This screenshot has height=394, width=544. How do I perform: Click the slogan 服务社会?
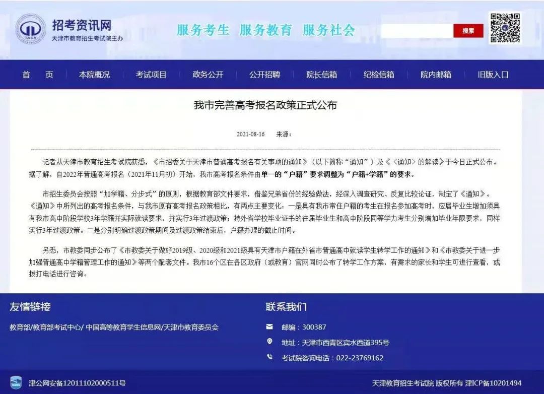click(x=329, y=30)
